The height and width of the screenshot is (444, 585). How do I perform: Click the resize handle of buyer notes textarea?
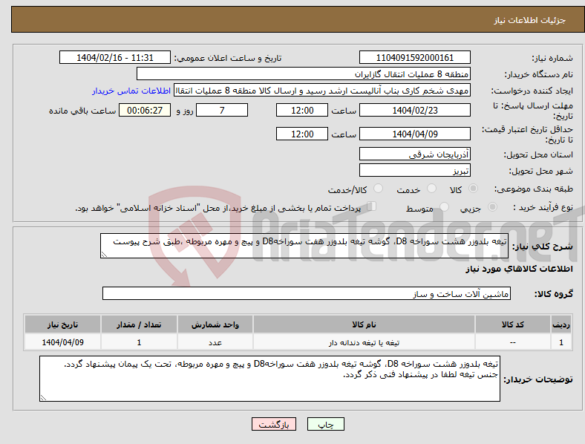[43, 398]
